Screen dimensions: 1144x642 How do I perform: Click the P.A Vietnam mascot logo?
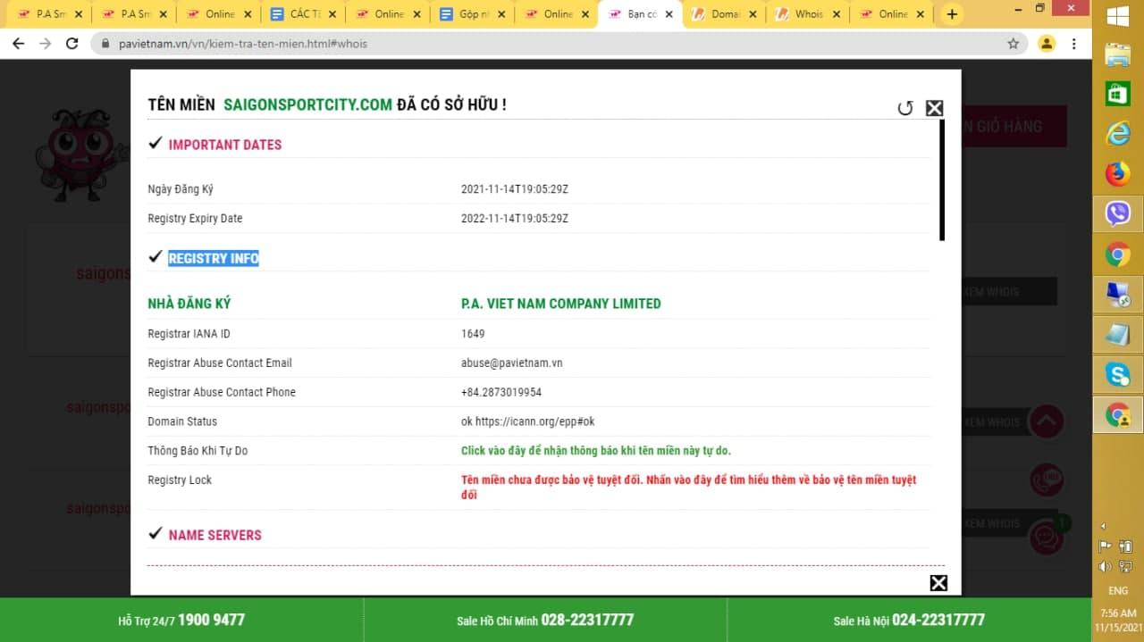click(x=82, y=155)
